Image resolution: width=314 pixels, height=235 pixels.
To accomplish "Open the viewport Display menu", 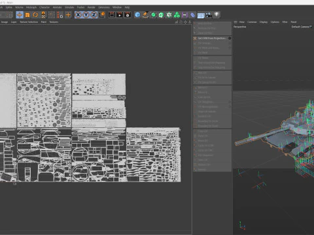I will tap(264, 22).
